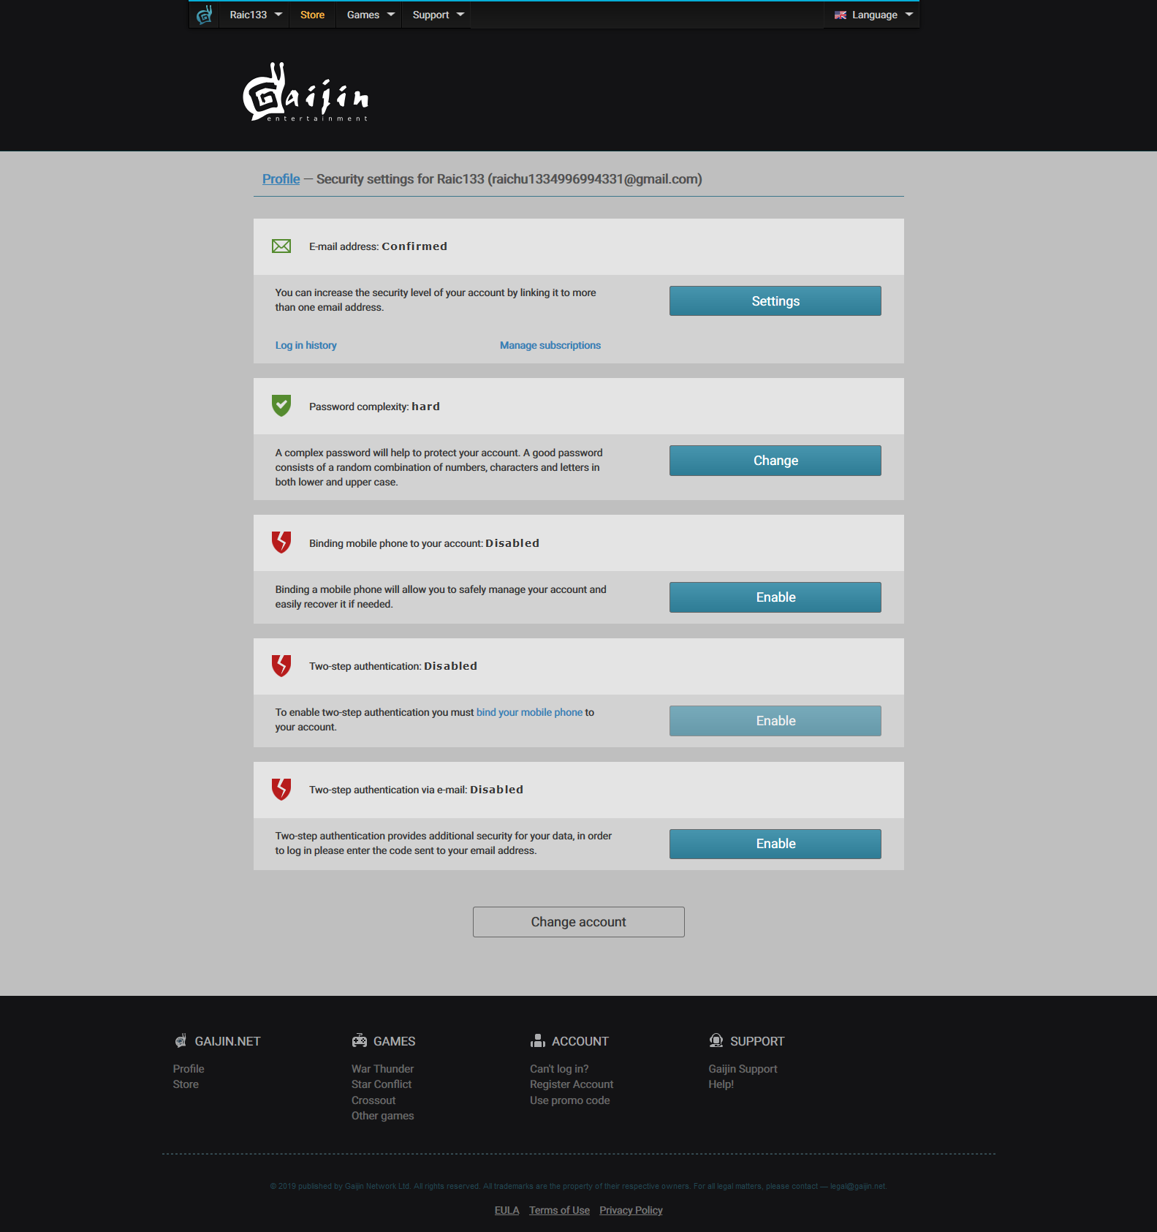Click the green shield password complexity icon

281,406
